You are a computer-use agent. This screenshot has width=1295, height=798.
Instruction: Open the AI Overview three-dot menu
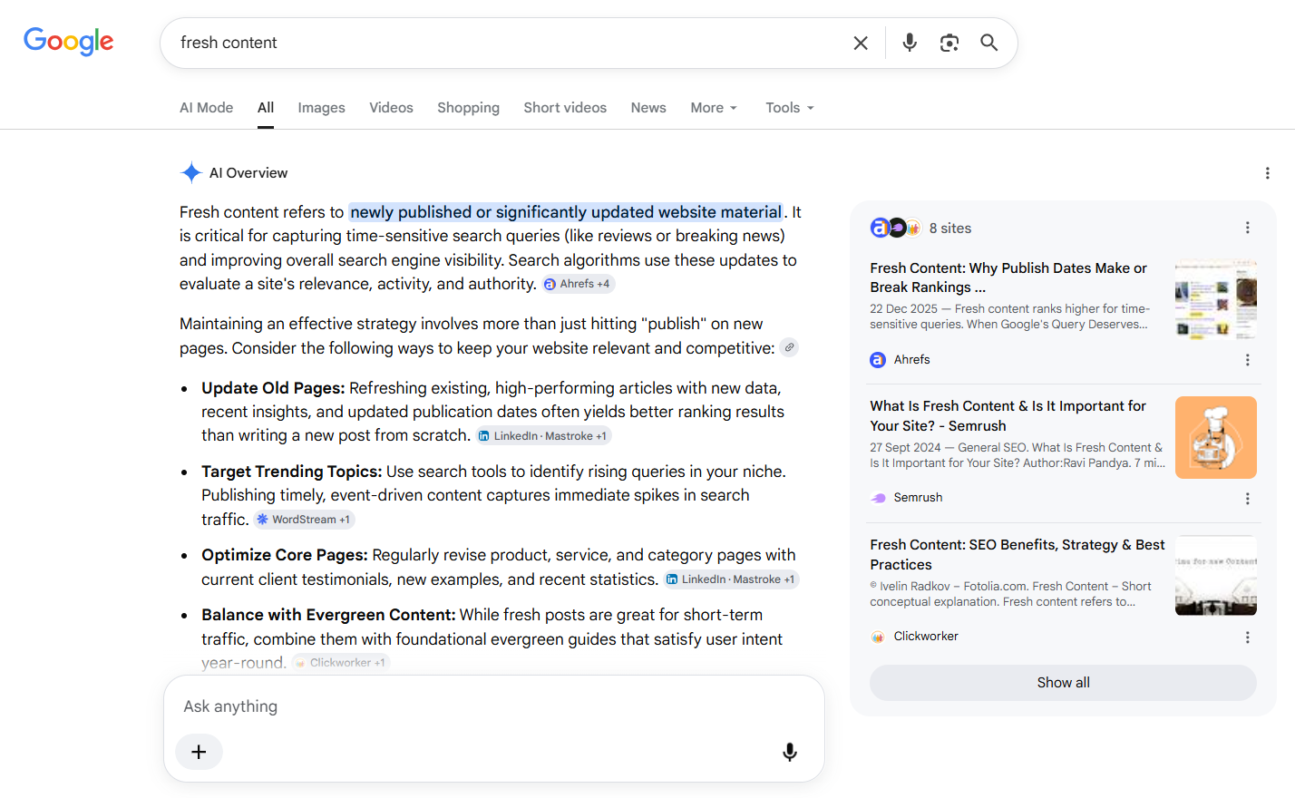tap(1267, 173)
